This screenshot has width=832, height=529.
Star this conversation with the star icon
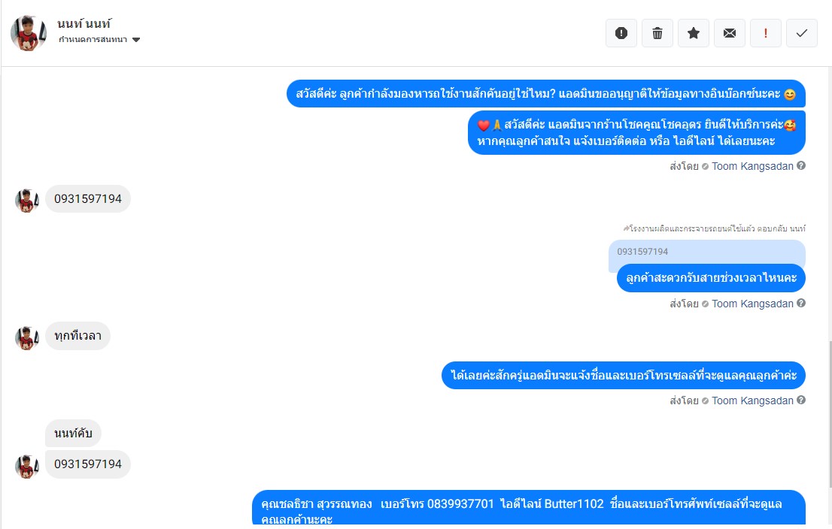pos(693,33)
